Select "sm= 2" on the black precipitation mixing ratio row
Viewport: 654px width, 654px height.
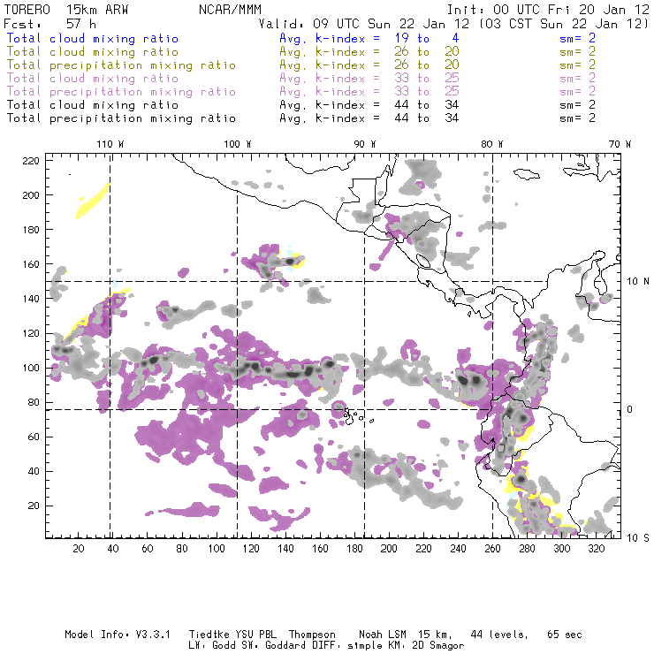click(578, 118)
